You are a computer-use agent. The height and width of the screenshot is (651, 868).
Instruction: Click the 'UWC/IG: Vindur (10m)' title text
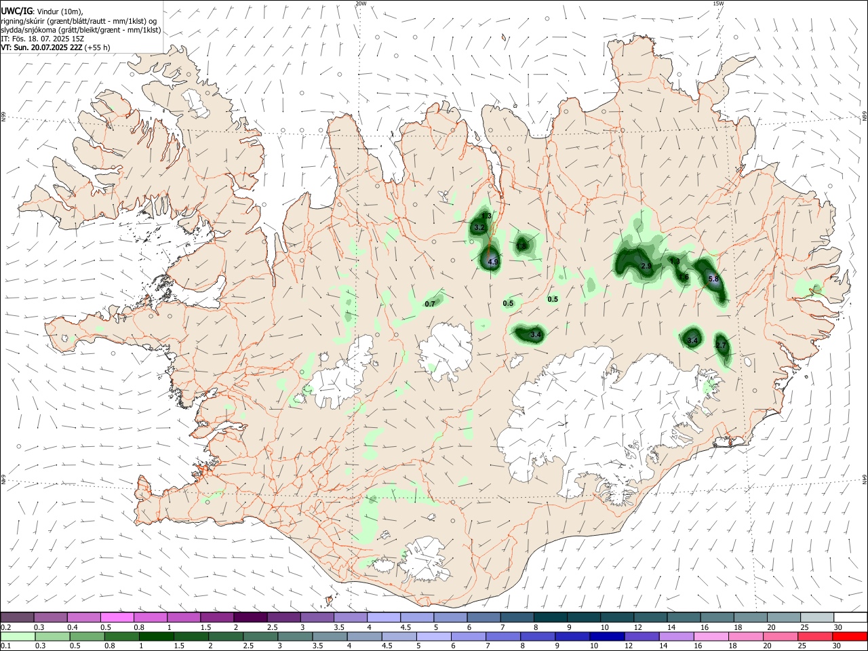click(x=42, y=12)
